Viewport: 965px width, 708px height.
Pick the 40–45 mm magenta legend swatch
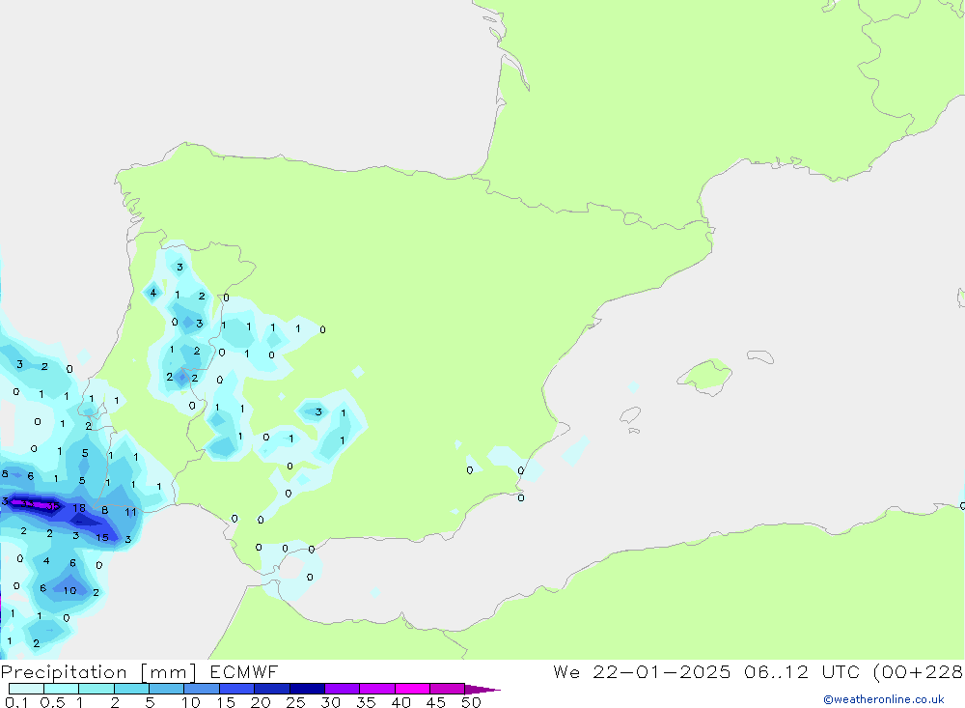(412, 689)
